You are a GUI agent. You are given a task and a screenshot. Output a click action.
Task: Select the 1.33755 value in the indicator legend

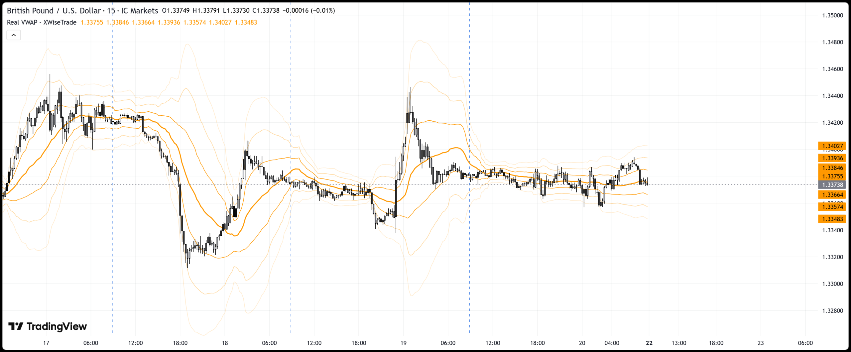point(92,22)
